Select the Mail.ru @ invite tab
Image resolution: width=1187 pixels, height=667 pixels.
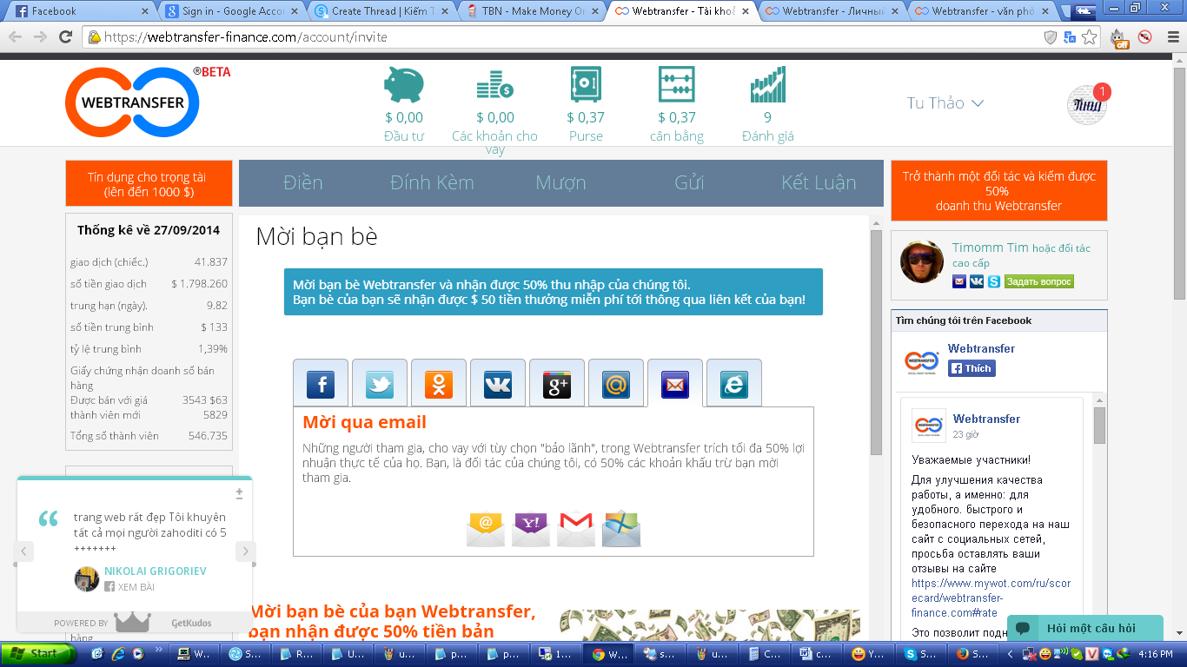pyautogui.click(x=616, y=383)
